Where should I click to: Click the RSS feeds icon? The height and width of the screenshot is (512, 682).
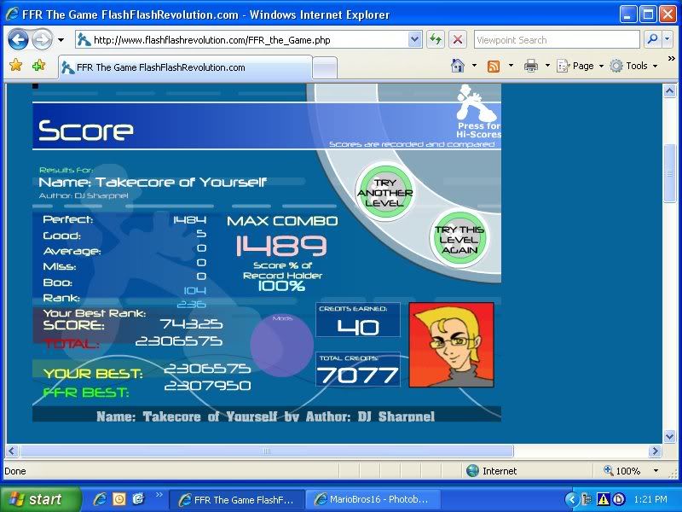coord(494,66)
